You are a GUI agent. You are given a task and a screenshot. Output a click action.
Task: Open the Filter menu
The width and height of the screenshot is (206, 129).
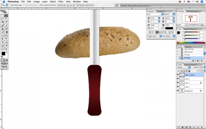61,2
